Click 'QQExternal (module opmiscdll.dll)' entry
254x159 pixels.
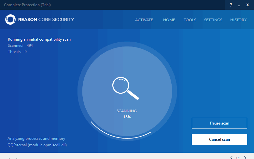37,145
